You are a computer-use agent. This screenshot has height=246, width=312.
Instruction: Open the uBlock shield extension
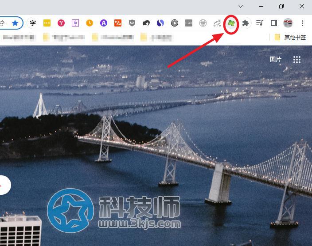click(132, 23)
